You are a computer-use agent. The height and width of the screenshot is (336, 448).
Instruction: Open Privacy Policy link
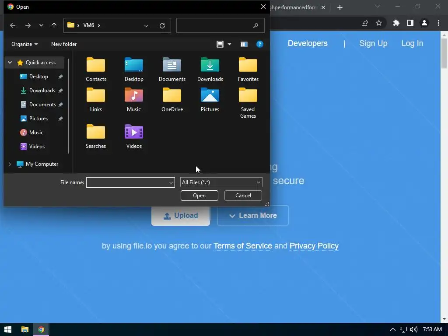(314, 246)
